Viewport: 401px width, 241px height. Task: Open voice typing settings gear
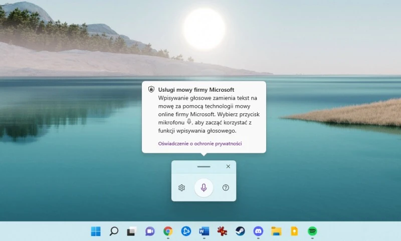click(181, 187)
